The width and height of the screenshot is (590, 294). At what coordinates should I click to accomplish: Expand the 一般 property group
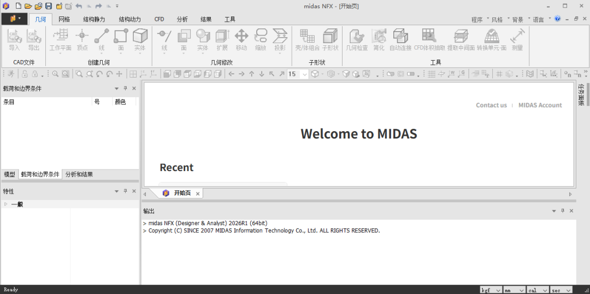(x=5, y=204)
